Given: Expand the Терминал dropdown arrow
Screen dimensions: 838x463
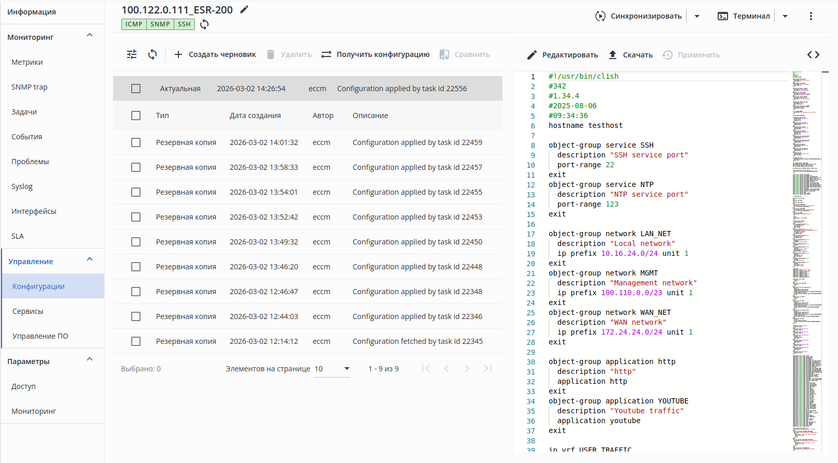Looking at the screenshot, I should click(785, 16).
